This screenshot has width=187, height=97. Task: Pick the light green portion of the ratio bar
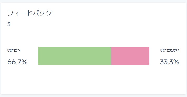pyautogui.click(x=75, y=56)
